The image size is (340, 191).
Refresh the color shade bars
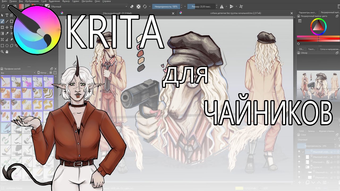coord(298,44)
